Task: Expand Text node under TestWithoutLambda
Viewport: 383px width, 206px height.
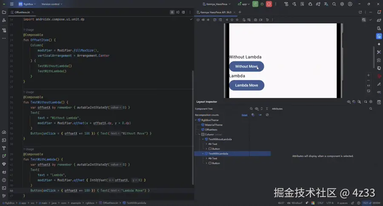Action: [206, 144]
